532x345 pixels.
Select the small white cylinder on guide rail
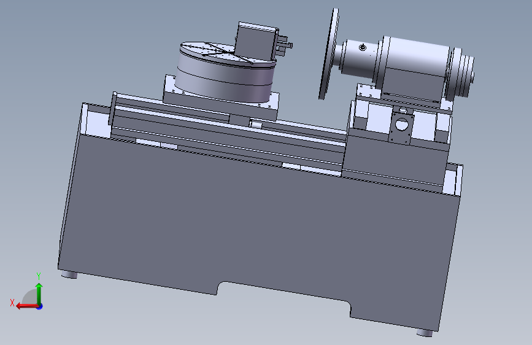tap(255, 124)
